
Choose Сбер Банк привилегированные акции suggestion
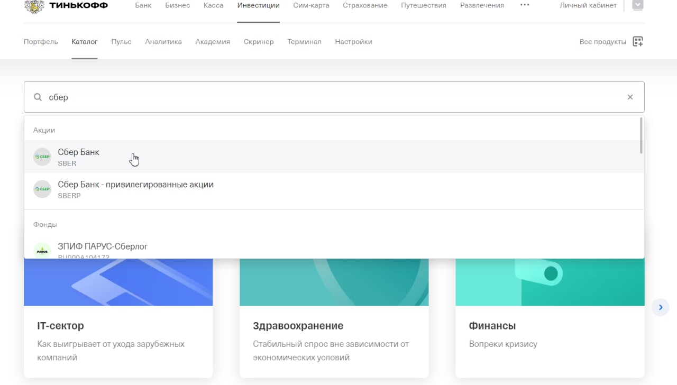135,189
